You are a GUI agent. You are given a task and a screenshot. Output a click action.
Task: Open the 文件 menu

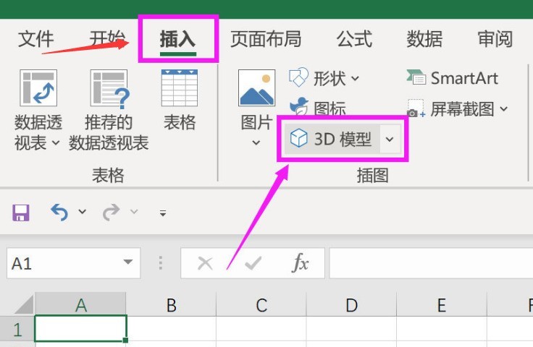click(35, 38)
